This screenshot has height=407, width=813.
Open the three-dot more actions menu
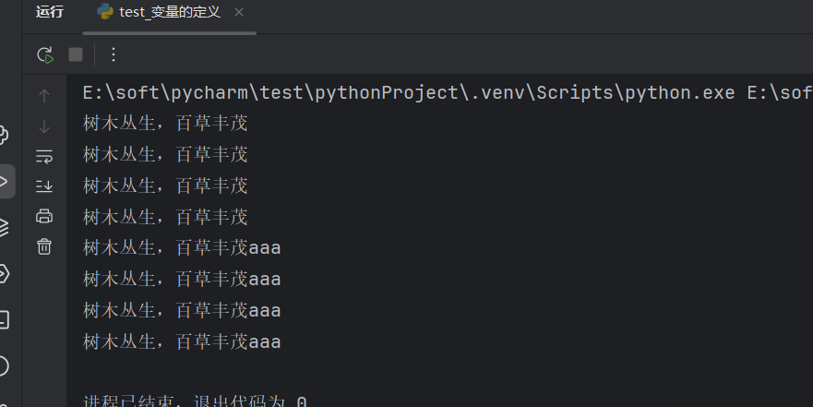(114, 54)
